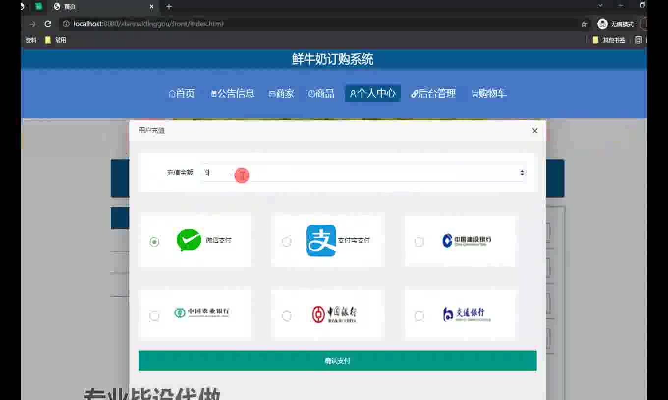Click the 支付宝支付 label text
Screen dimensions: 668x400
point(354,240)
